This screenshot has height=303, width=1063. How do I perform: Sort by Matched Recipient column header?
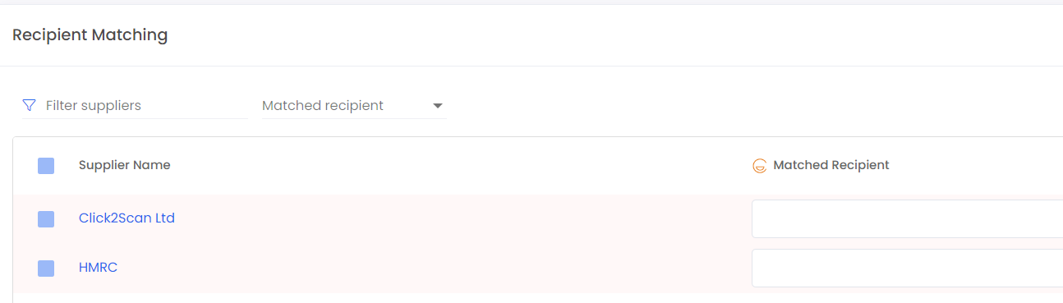tap(831, 165)
